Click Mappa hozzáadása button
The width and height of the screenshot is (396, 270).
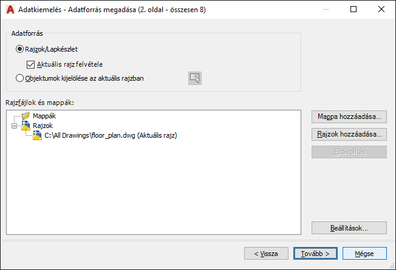(349, 116)
